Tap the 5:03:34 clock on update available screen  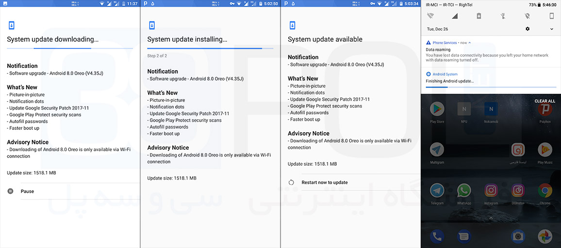click(x=411, y=3)
